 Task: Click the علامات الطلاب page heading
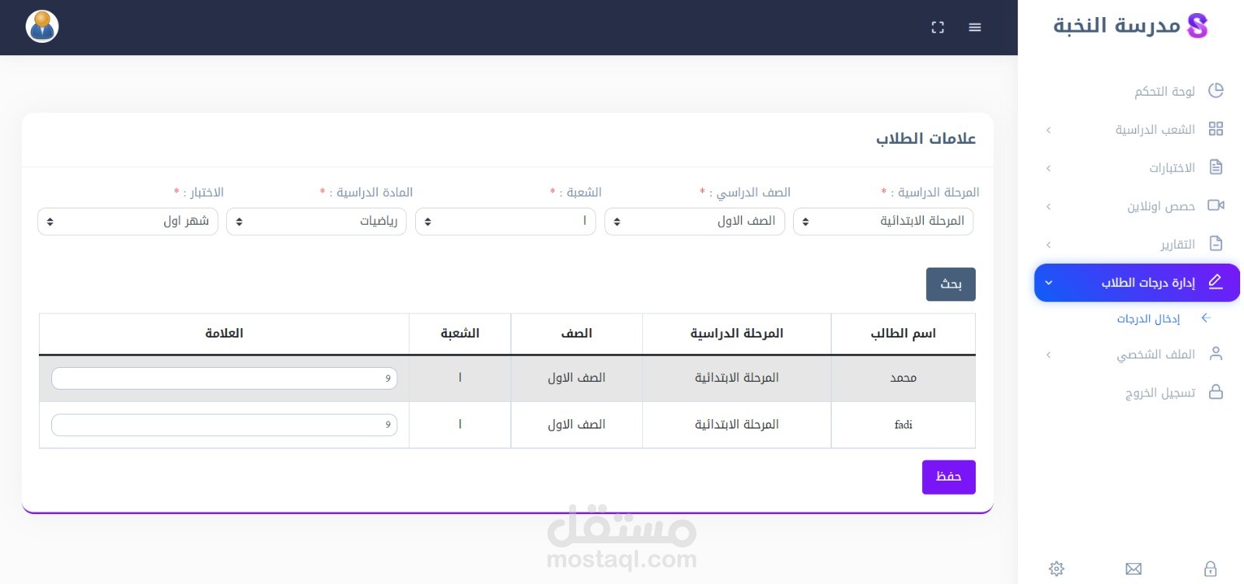(926, 138)
